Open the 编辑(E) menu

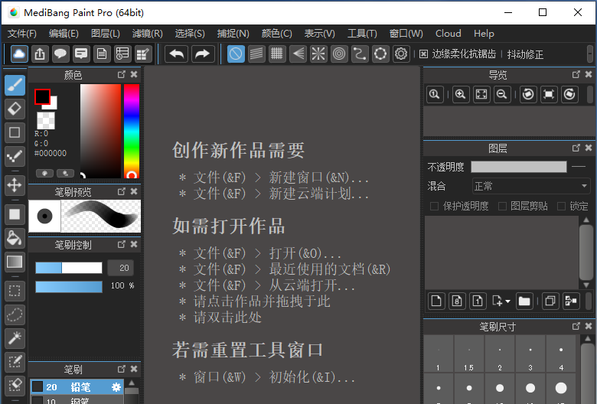(64, 34)
